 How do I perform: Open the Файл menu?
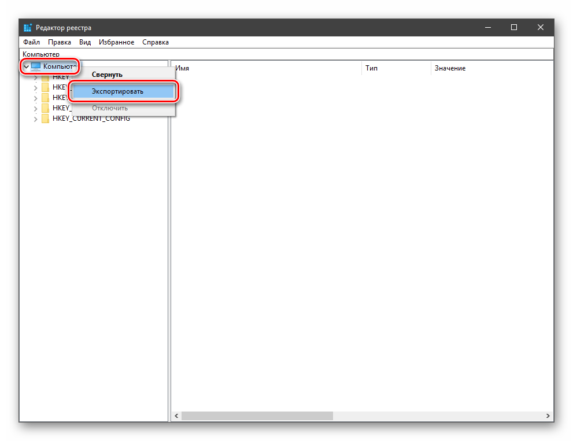click(x=31, y=42)
